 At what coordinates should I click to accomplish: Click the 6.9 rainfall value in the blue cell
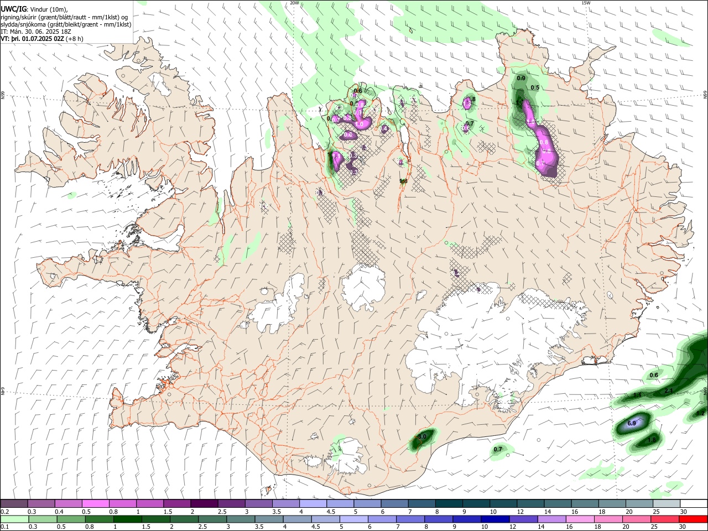(x=632, y=423)
